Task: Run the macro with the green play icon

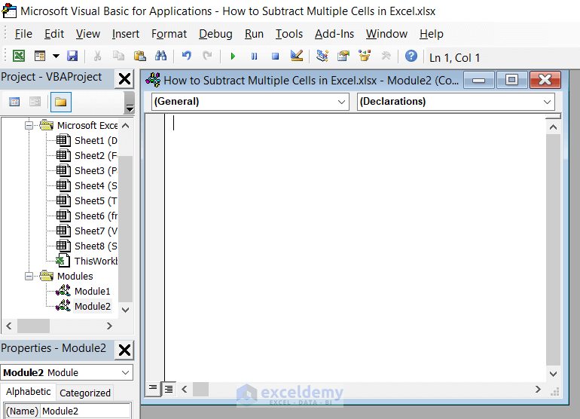Action: [x=233, y=57]
